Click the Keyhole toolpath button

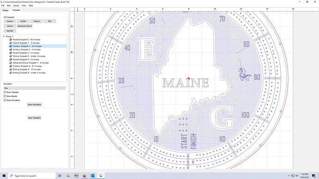10,31
